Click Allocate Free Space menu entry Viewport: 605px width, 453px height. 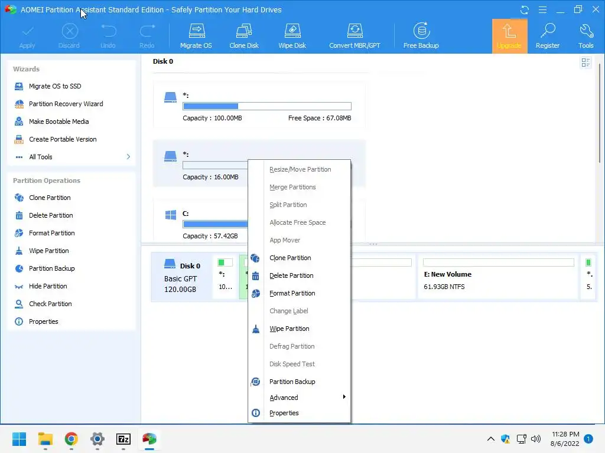tap(299, 222)
